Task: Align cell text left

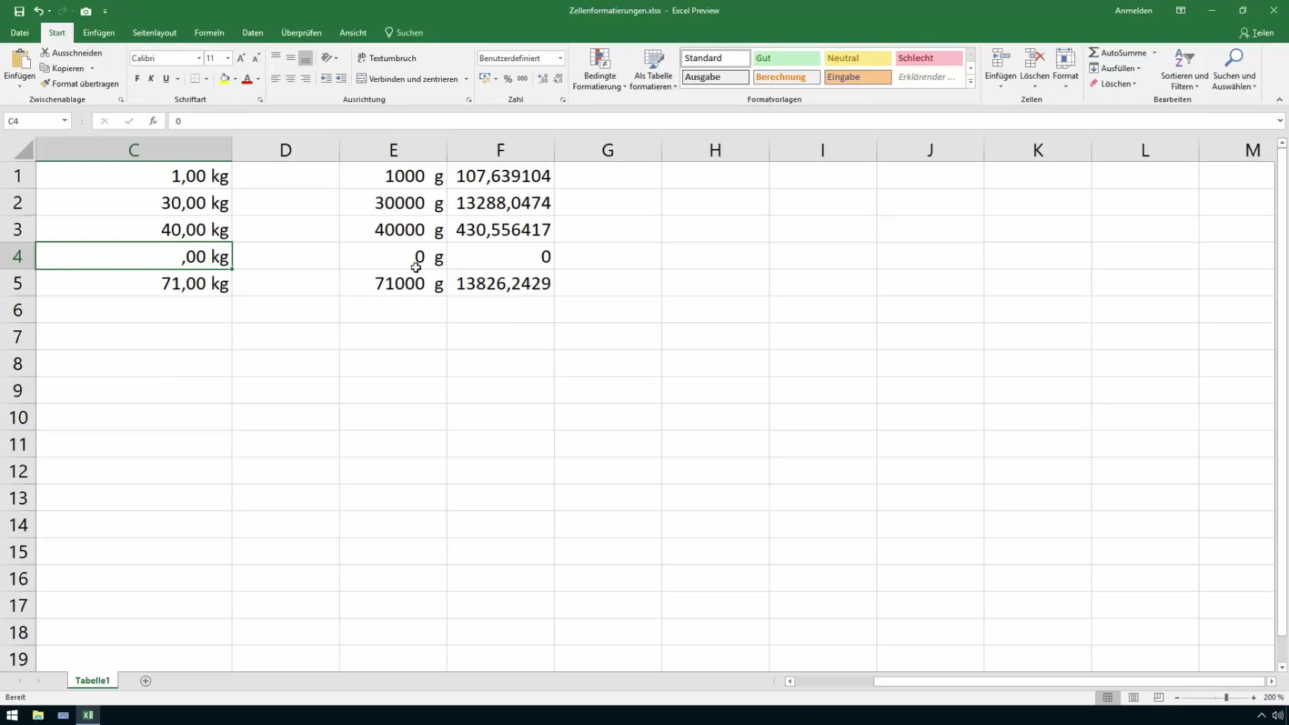Action: (276, 79)
